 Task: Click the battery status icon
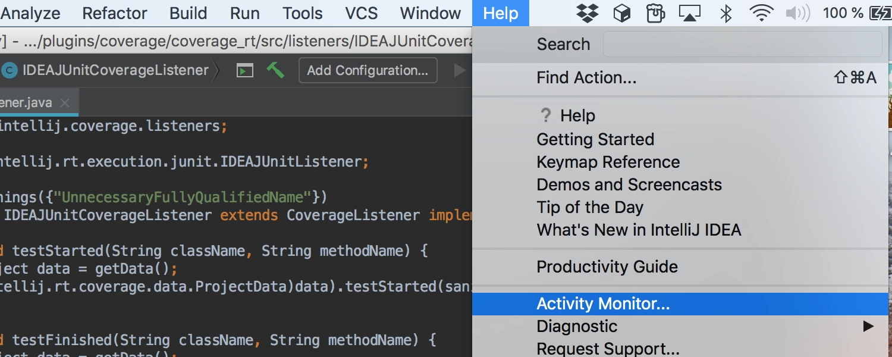point(881,13)
